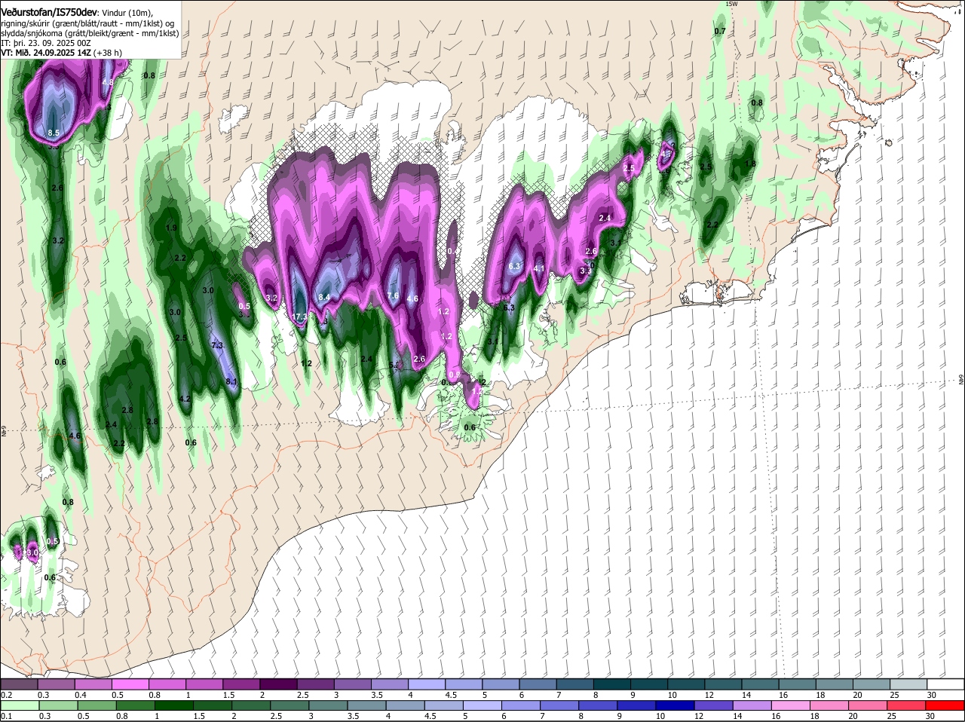
Task: Select dark teal snow swatch between 8 and 9
Action: (612, 684)
